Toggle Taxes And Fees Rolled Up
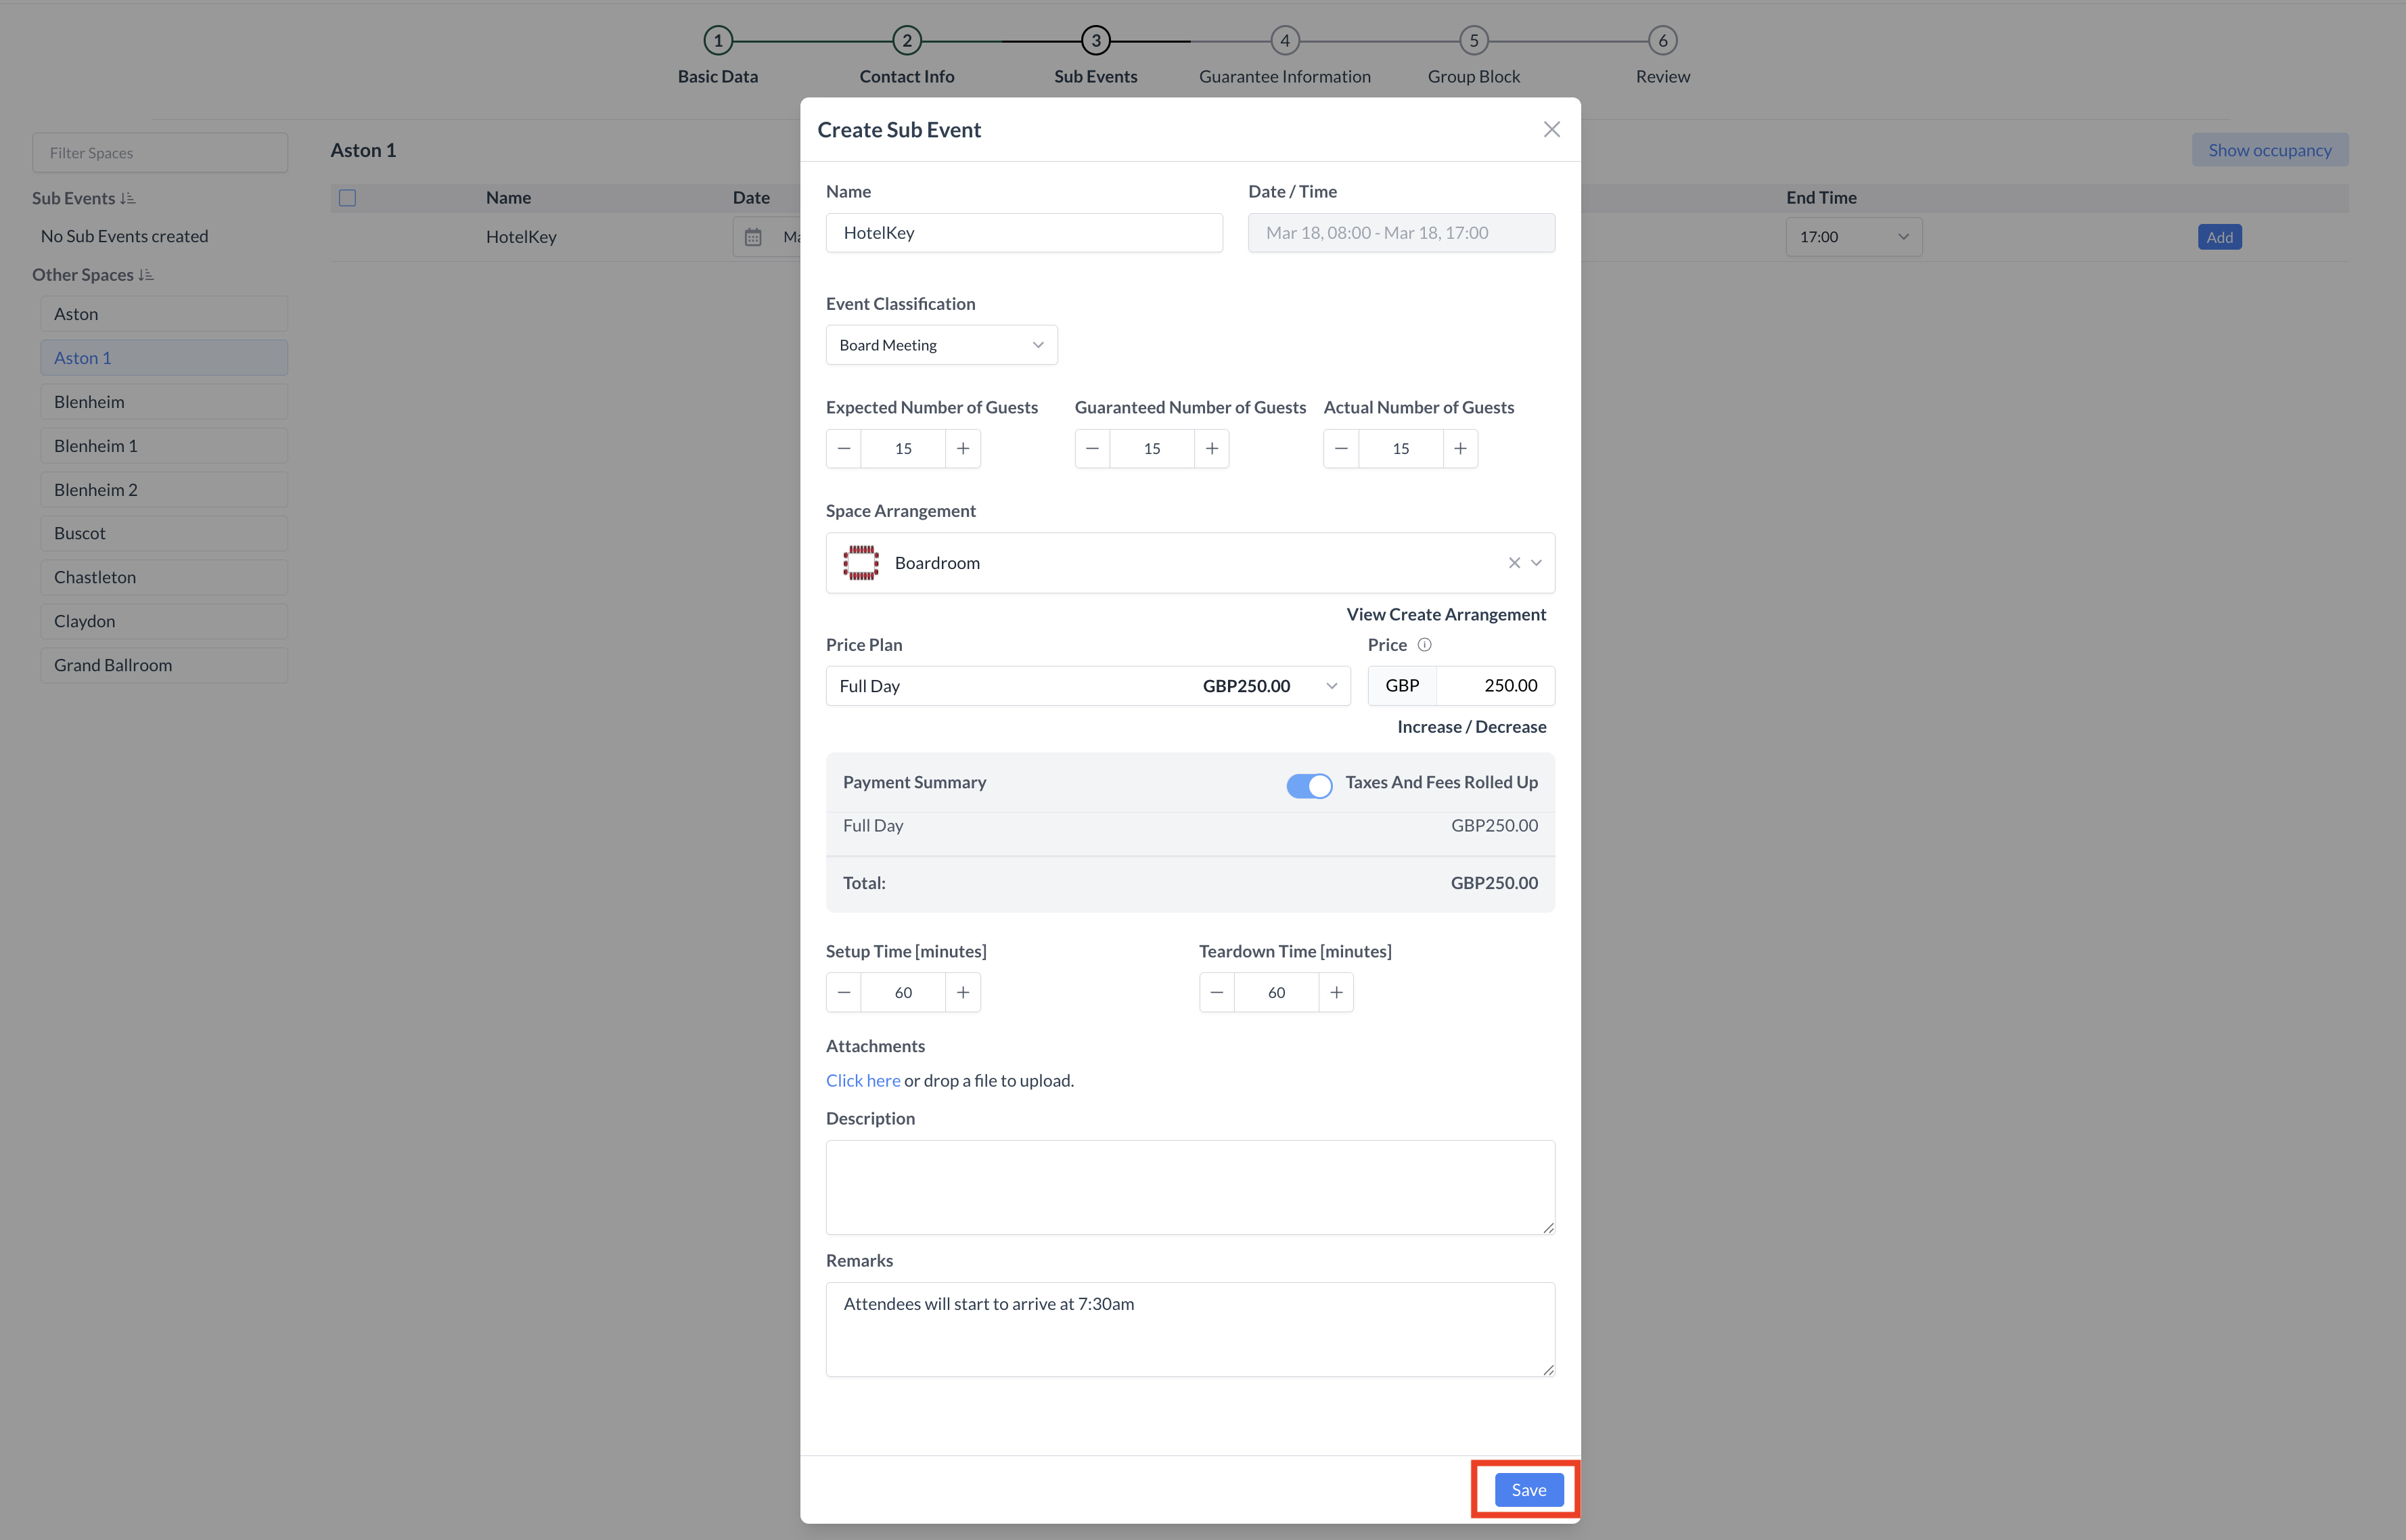2406x1540 pixels. point(1308,785)
